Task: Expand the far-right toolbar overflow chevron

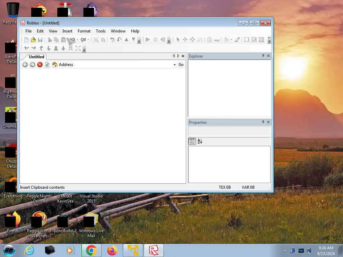Action: [x=269, y=40]
